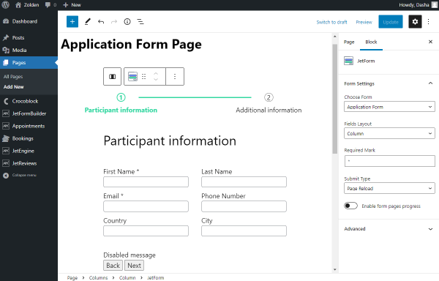439x281 pixels.
Task: Click the WordPress logo in admin bar
Action: click(x=5, y=5)
